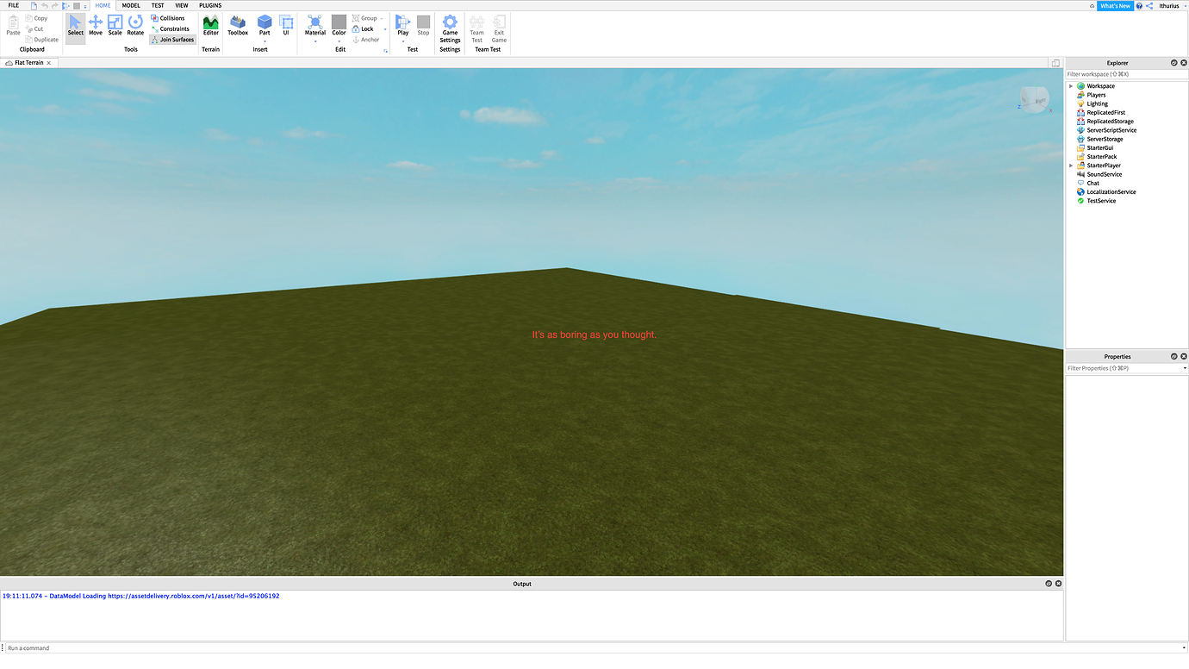Open Game Settings

pyautogui.click(x=450, y=28)
